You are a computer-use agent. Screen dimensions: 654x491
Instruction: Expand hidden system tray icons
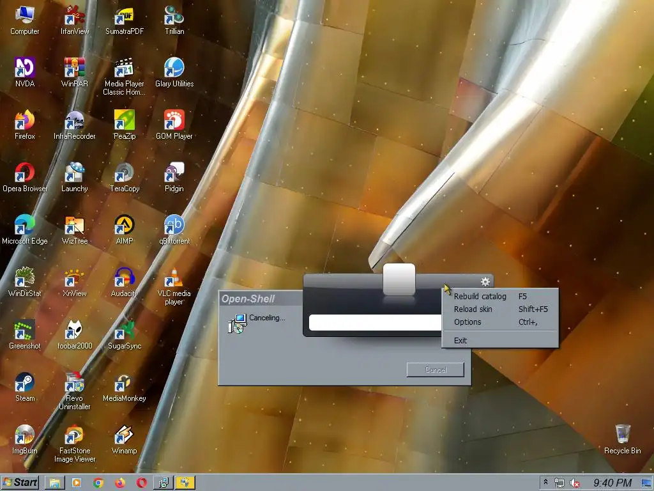(545, 483)
